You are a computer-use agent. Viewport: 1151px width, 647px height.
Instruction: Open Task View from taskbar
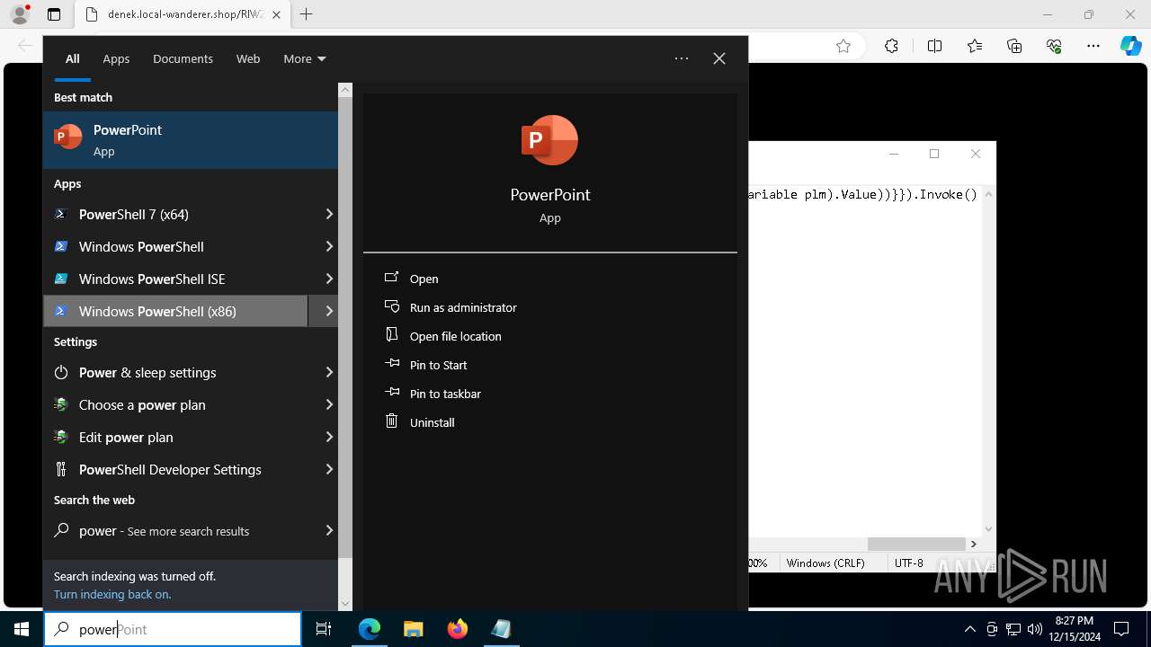tap(324, 629)
